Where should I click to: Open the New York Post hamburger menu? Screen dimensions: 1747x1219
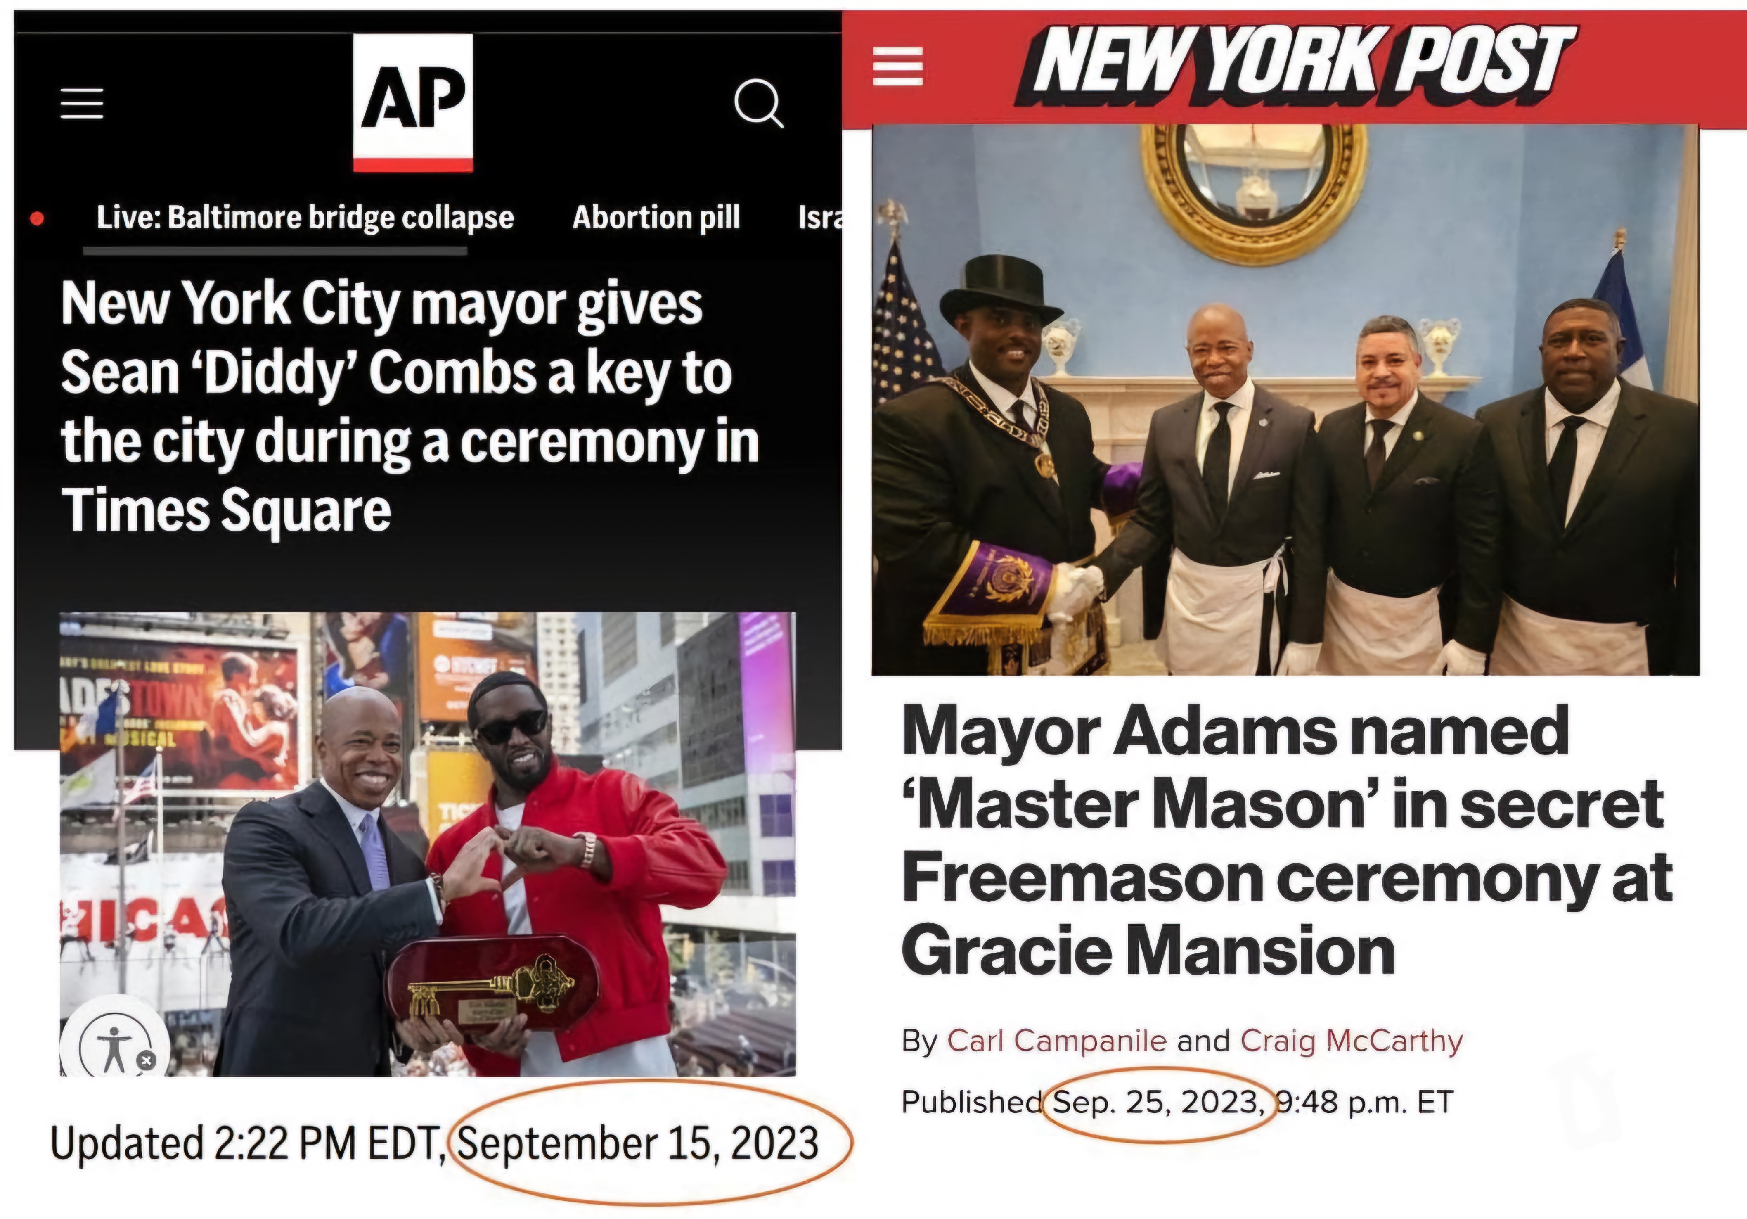coord(898,66)
